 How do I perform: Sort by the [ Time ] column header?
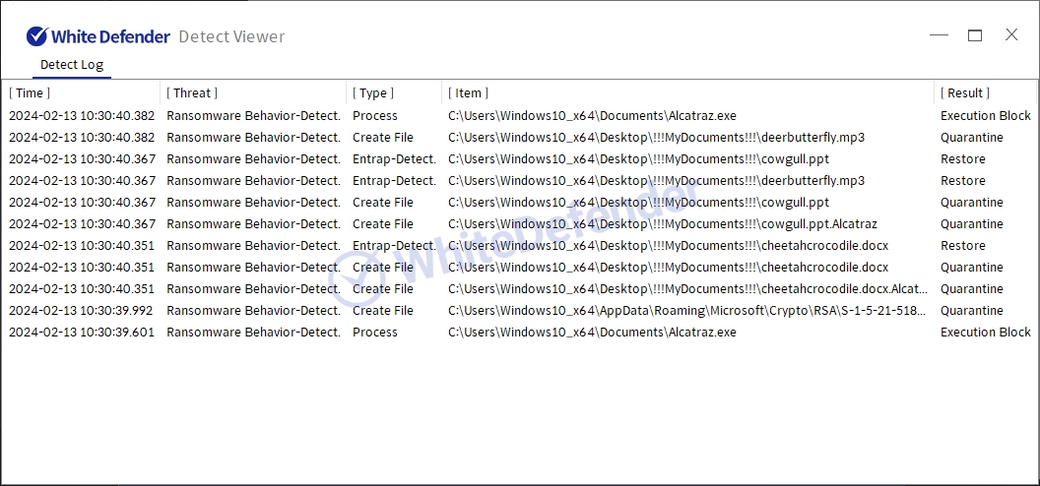(30, 92)
